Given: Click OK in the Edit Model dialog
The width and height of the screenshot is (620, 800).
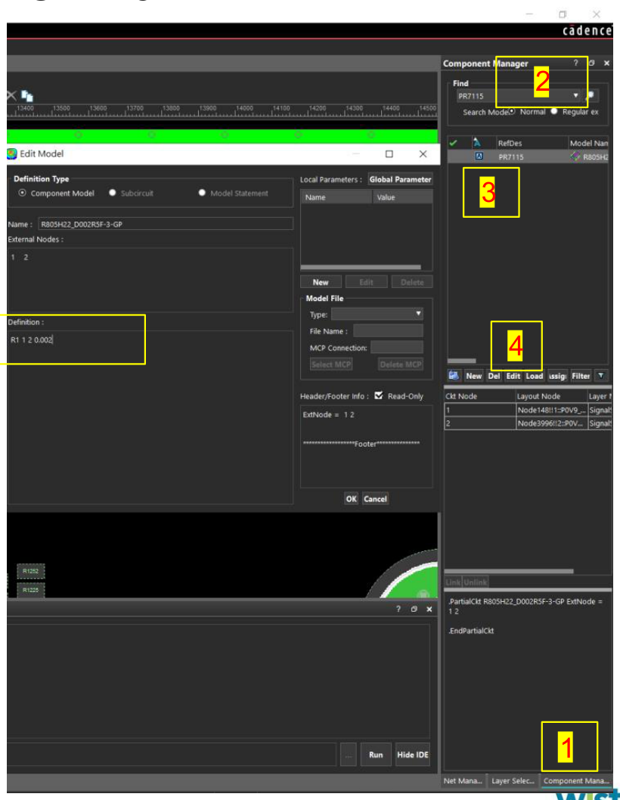Looking at the screenshot, I should click(x=351, y=498).
